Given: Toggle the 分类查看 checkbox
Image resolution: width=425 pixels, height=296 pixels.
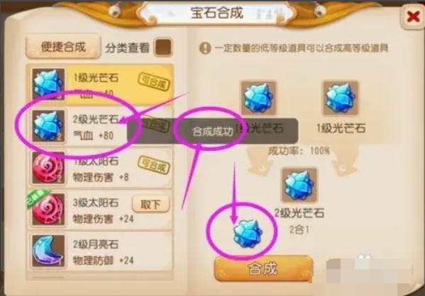Looking at the screenshot, I should click(163, 47).
